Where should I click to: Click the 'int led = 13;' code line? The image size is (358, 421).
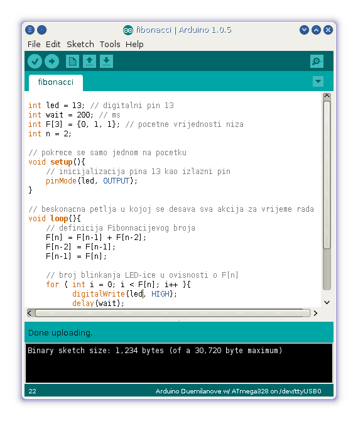101,106
